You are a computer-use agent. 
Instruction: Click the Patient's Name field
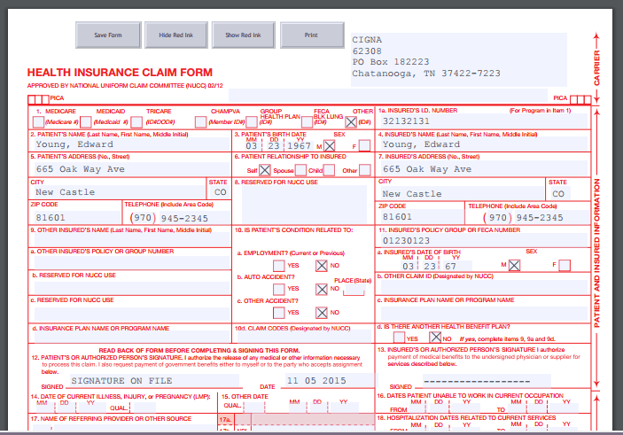tap(130, 144)
